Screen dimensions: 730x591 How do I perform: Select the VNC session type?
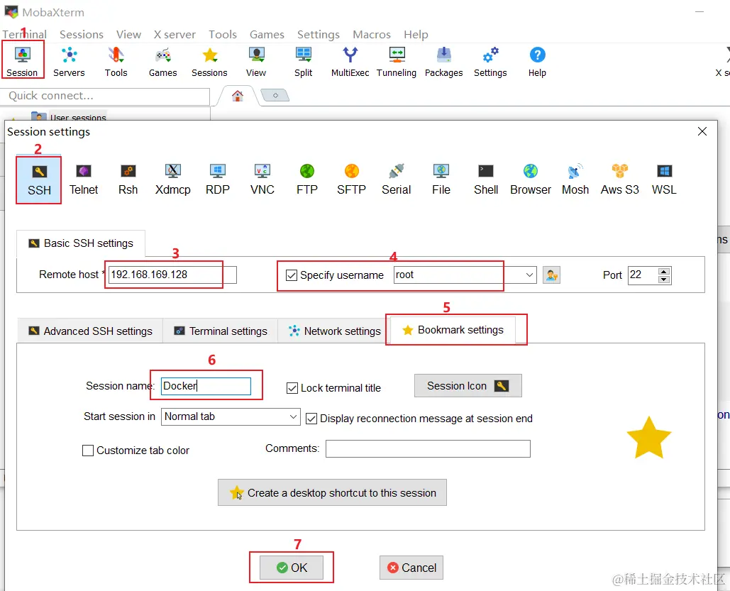[x=262, y=179]
